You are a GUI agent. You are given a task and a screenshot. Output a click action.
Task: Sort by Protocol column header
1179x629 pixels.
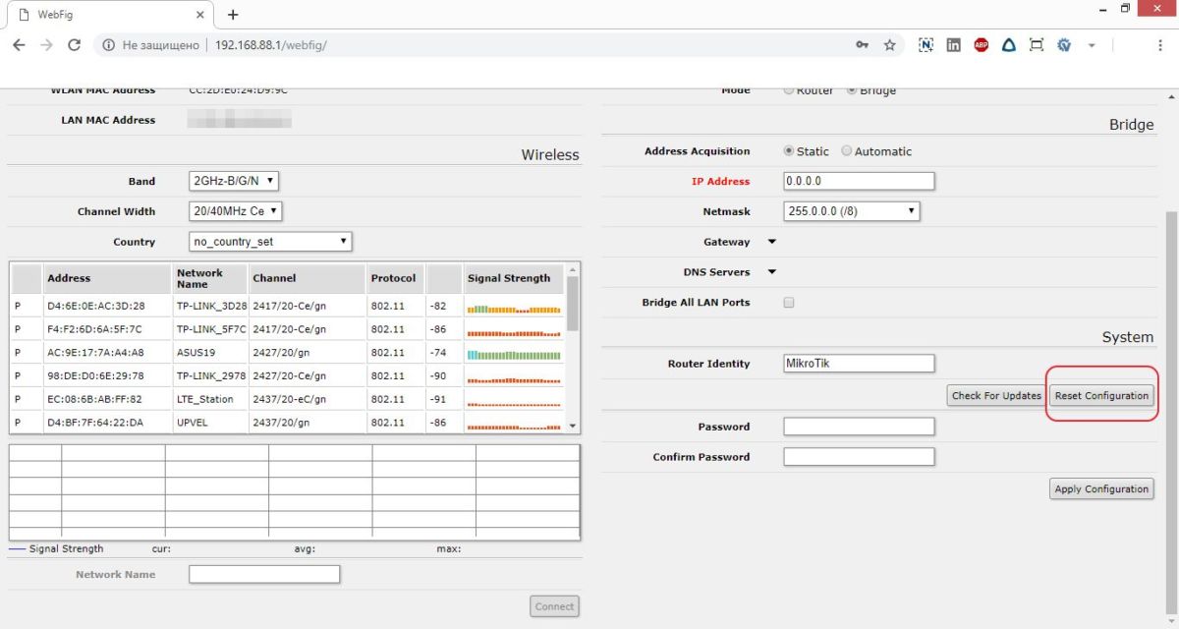point(395,278)
